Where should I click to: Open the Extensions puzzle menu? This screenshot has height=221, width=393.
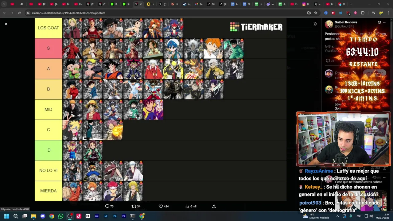tap(363, 13)
